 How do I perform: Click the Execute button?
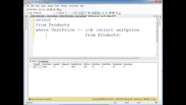point(60,13)
